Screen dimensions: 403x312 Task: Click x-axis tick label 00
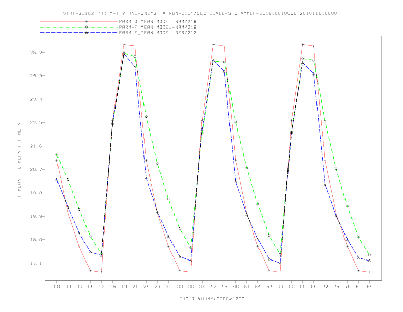(57, 287)
